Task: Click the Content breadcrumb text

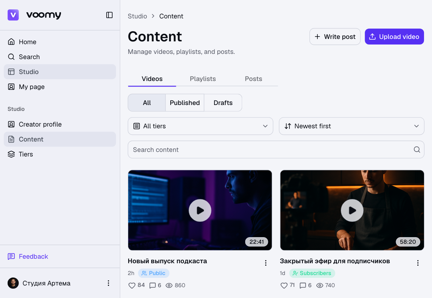Action: pyautogui.click(x=171, y=16)
